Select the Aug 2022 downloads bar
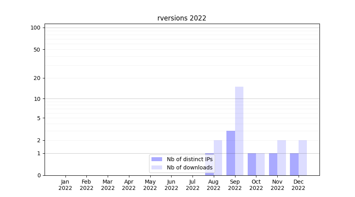This screenshot has height=197, width=355. 218,158
